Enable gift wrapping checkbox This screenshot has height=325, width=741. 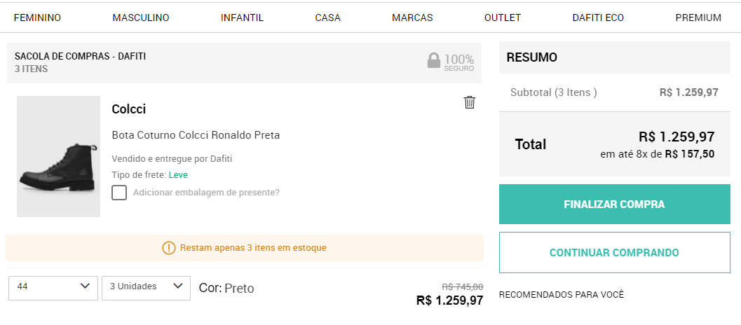coord(119,193)
